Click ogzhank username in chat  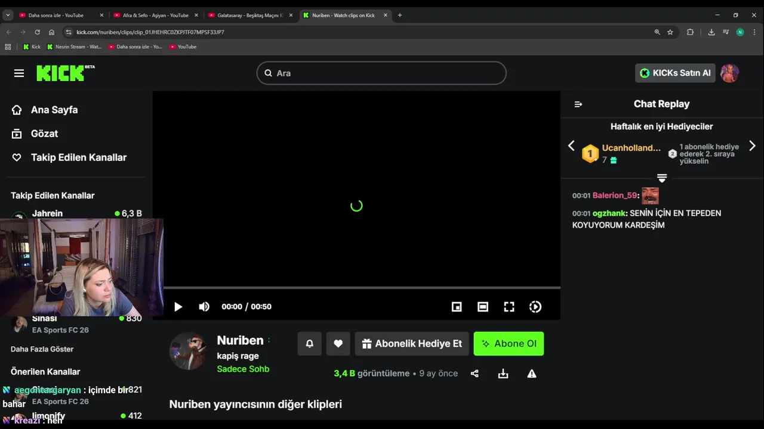click(609, 213)
